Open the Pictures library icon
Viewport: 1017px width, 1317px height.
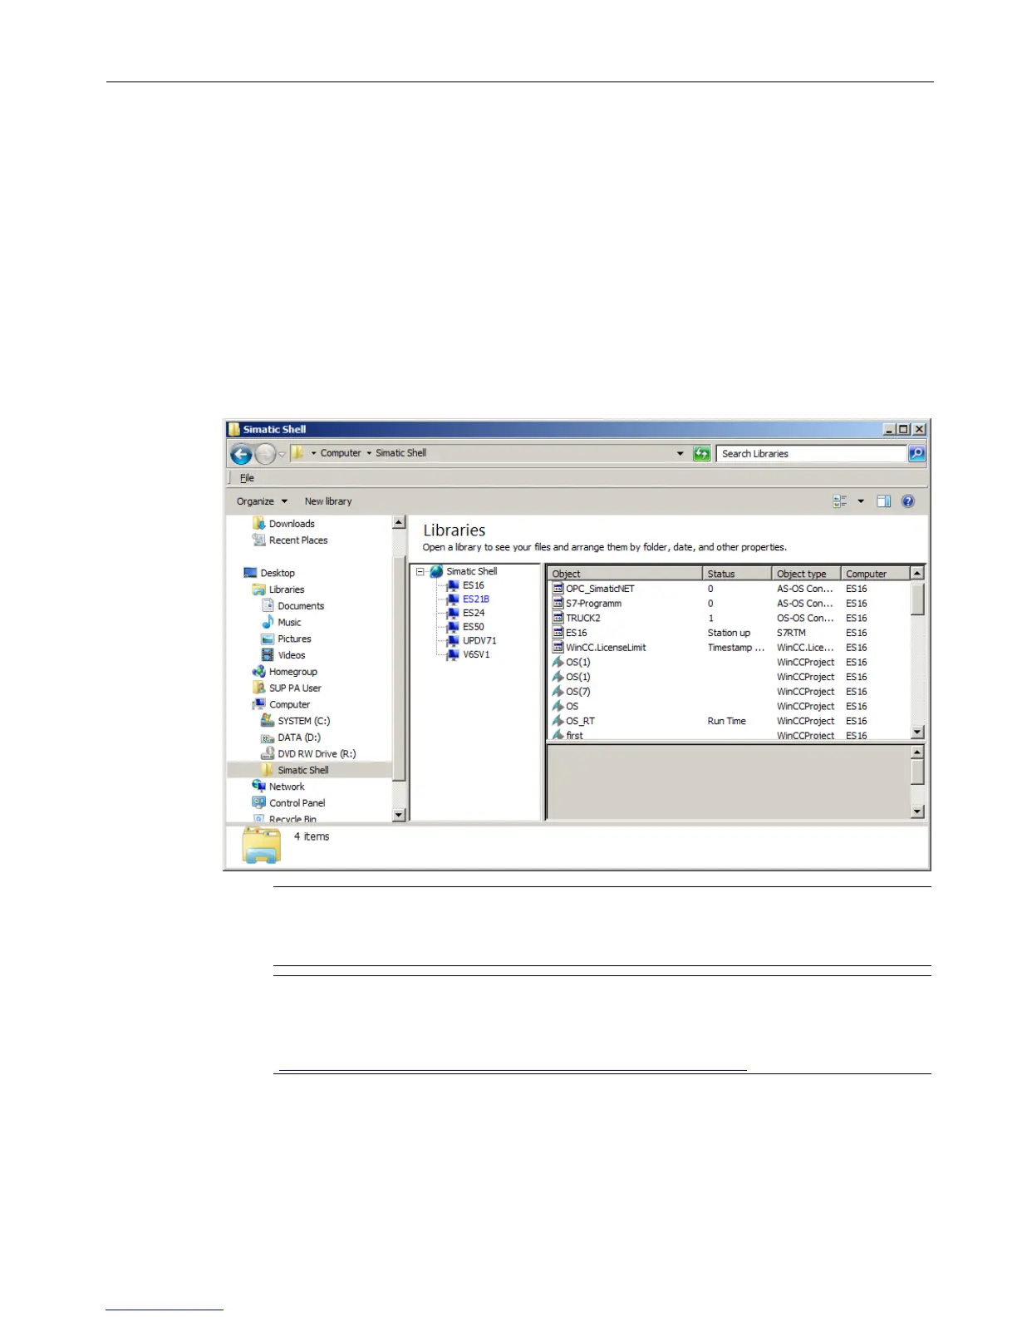pos(268,639)
